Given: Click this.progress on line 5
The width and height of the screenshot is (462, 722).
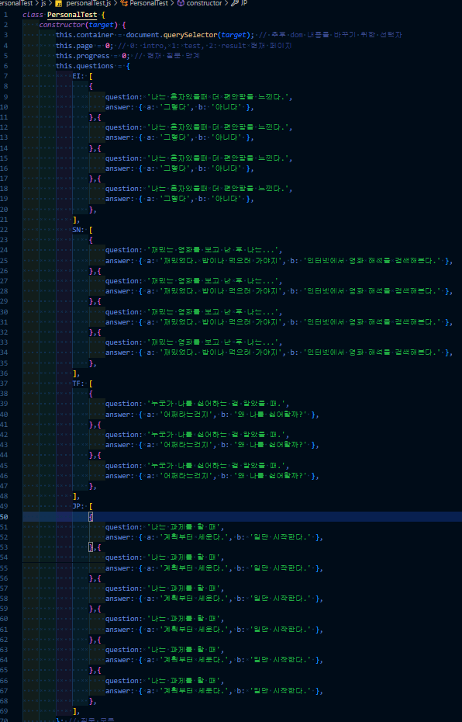Looking at the screenshot, I should pos(83,56).
